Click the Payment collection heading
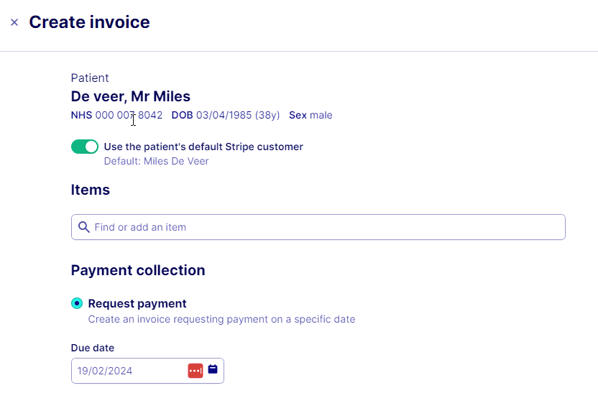Screen dimensions: 598x411 (x=138, y=270)
